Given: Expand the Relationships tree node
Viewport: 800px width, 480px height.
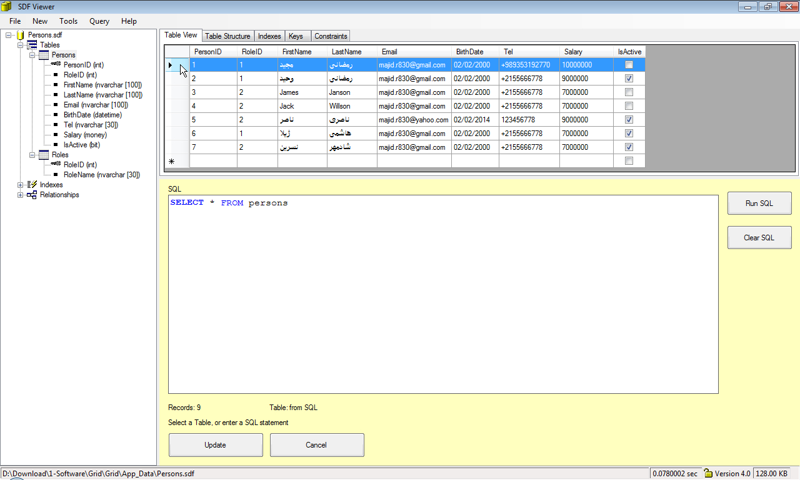Looking at the screenshot, I should pyautogui.click(x=19, y=195).
